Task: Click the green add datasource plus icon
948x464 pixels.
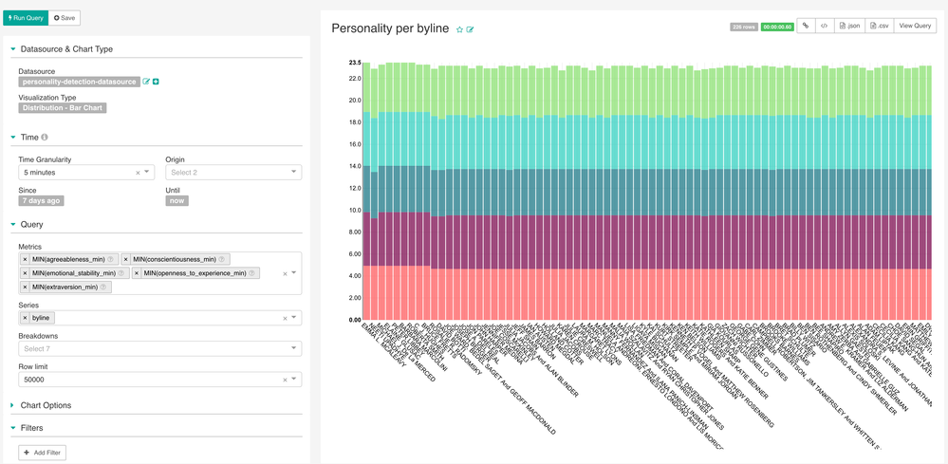Action: [x=156, y=82]
